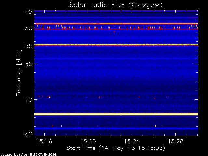This screenshot has width=208, height=156.
Task: Click the "Frequency [MHz]" axis label
Action: click(x=19, y=73)
